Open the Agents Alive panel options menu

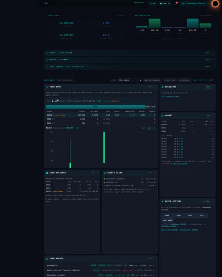point(151,173)
